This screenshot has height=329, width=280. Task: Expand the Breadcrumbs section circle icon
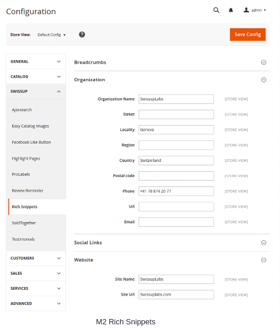pyautogui.click(x=264, y=63)
